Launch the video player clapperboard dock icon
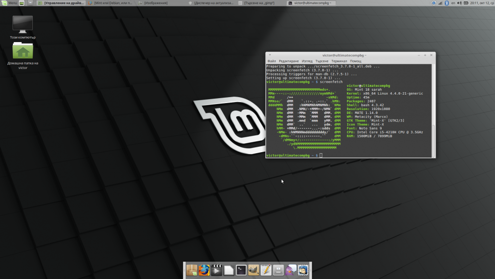The height and width of the screenshot is (279, 495). tap(216, 270)
